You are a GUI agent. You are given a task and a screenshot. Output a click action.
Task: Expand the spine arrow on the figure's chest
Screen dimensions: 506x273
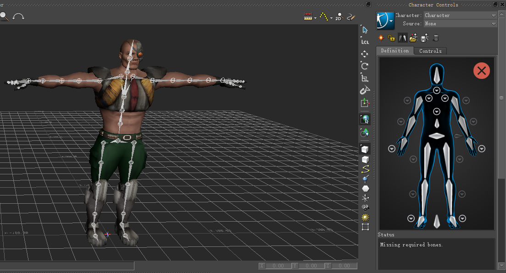(437, 111)
